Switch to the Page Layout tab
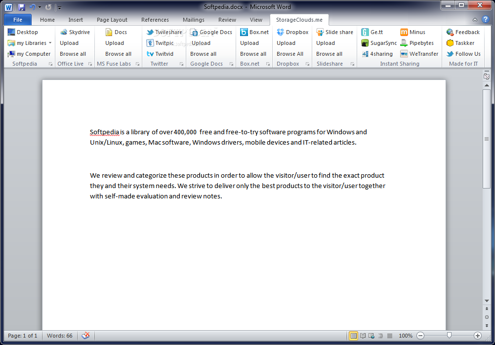Image resolution: width=495 pixels, height=345 pixels. [x=112, y=20]
